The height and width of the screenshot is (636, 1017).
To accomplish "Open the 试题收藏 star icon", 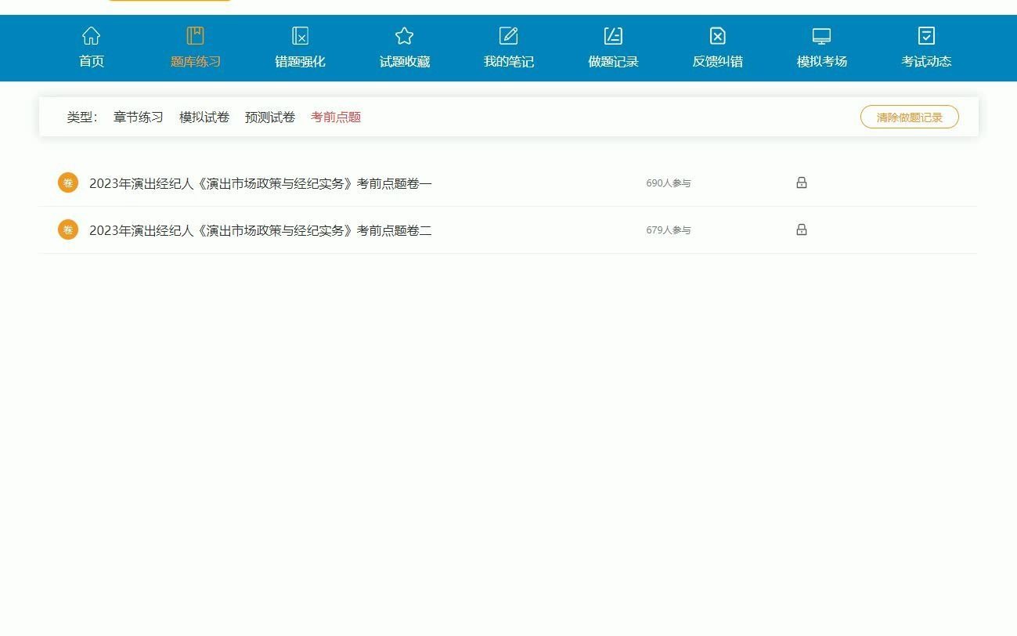I will [x=404, y=36].
